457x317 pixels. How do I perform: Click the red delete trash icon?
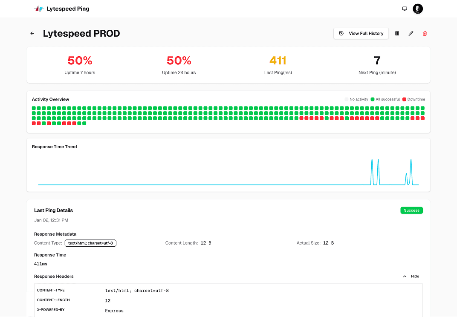click(425, 33)
